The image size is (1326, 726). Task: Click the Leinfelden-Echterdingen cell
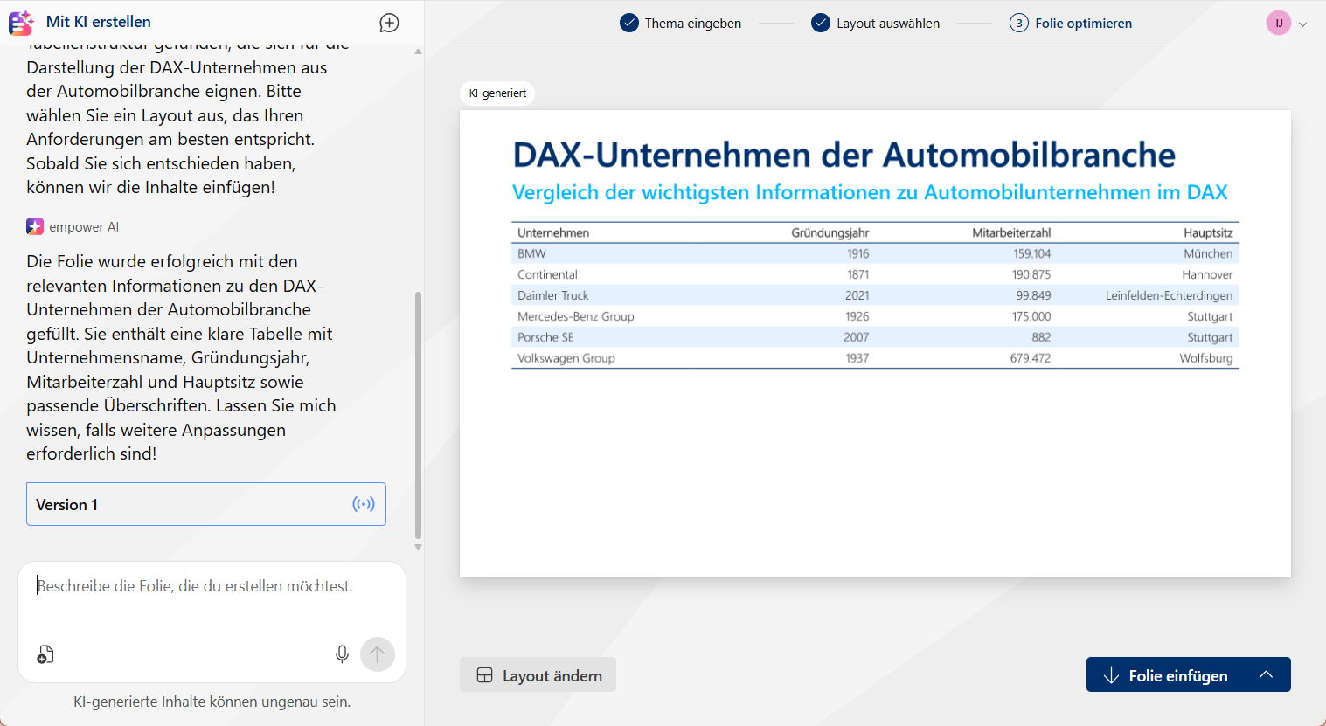pyautogui.click(x=1169, y=295)
